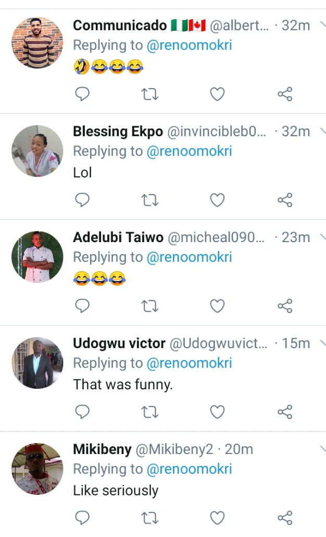Like Mikibeny's "Like seriously" tweet

point(217,518)
